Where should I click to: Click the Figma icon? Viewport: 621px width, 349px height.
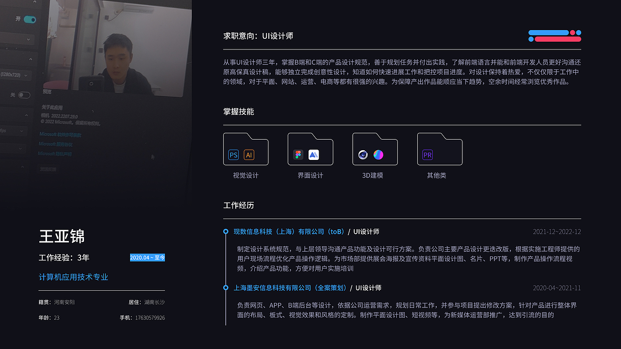[x=298, y=155]
